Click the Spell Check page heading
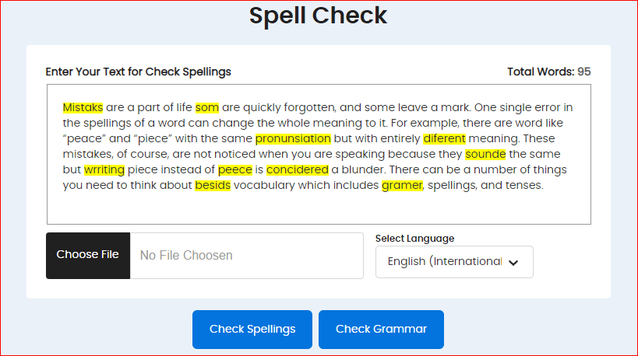The image size is (638, 356). tap(318, 16)
